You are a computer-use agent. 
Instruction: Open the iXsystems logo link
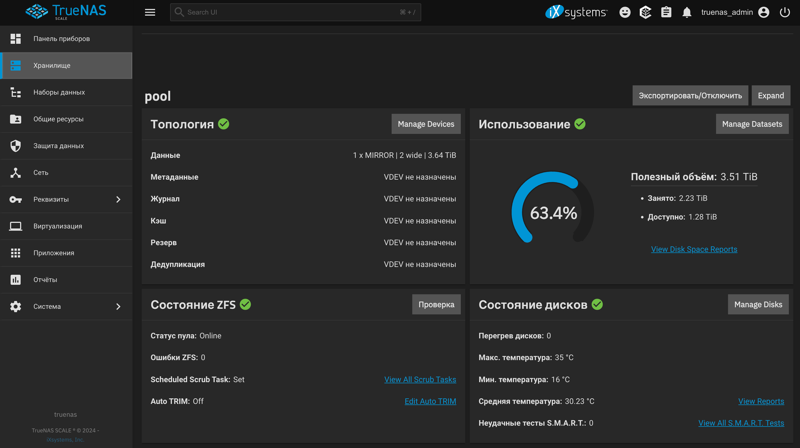(576, 12)
